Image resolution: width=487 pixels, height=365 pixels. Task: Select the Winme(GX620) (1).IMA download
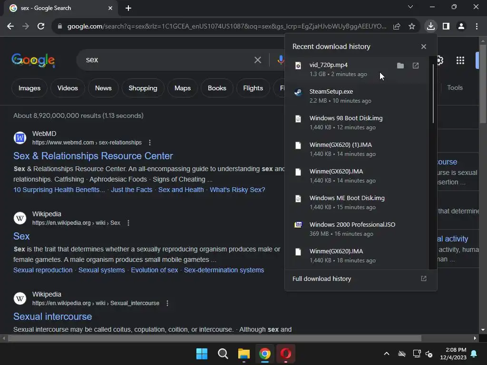click(357, 149)
